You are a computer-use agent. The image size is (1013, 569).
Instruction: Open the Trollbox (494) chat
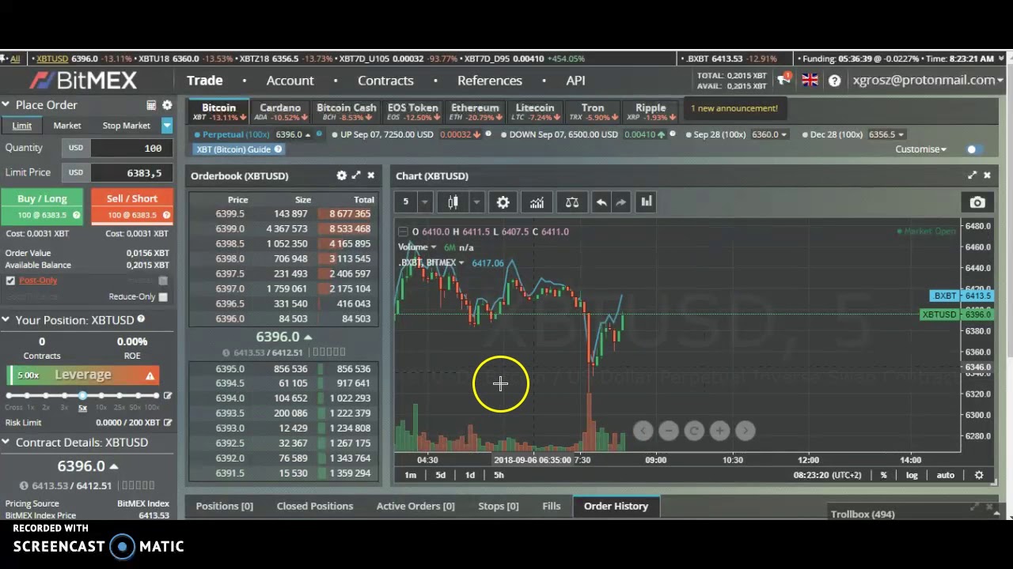863,514
